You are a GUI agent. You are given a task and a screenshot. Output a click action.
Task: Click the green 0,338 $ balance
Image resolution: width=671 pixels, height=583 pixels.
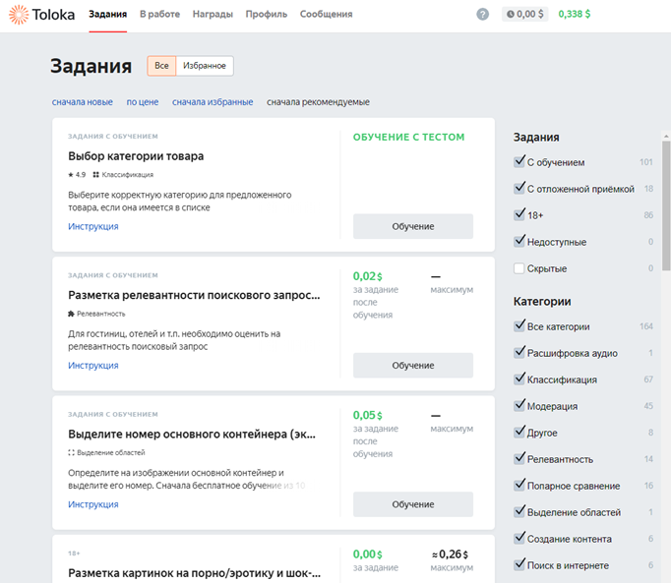[x=575, y=14]
